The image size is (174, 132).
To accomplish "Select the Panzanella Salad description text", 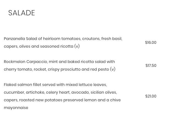I will click(63, 42).
